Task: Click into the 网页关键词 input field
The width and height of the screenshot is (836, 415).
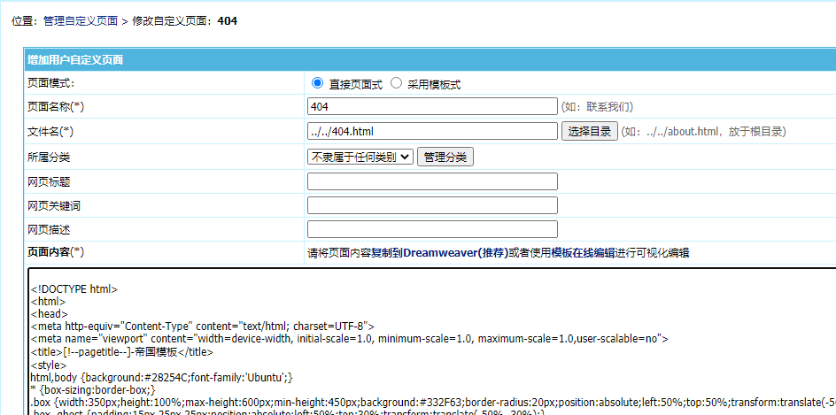Action: point(432,205)
